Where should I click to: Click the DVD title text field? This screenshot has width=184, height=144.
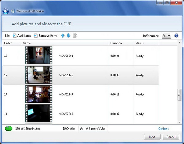pos(93,129)
